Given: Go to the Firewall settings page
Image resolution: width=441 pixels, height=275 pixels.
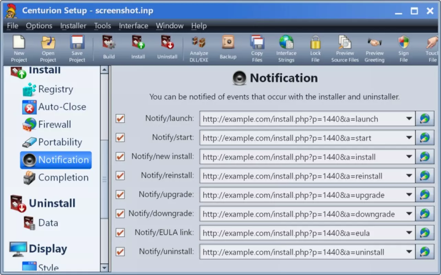Looking at the screenshot, I should [x=47, y=124].
